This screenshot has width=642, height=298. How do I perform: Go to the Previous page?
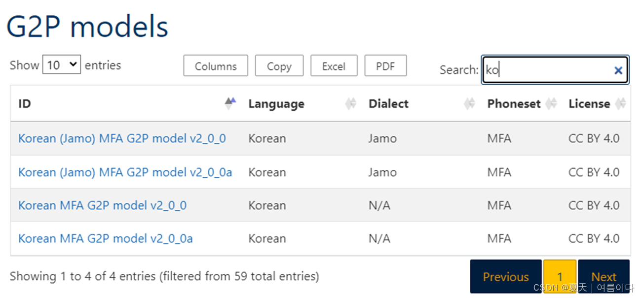tap(506, 277)
